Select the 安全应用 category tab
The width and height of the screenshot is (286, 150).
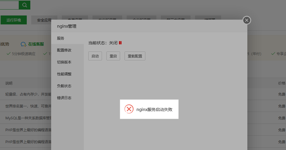tap(44, 20)
